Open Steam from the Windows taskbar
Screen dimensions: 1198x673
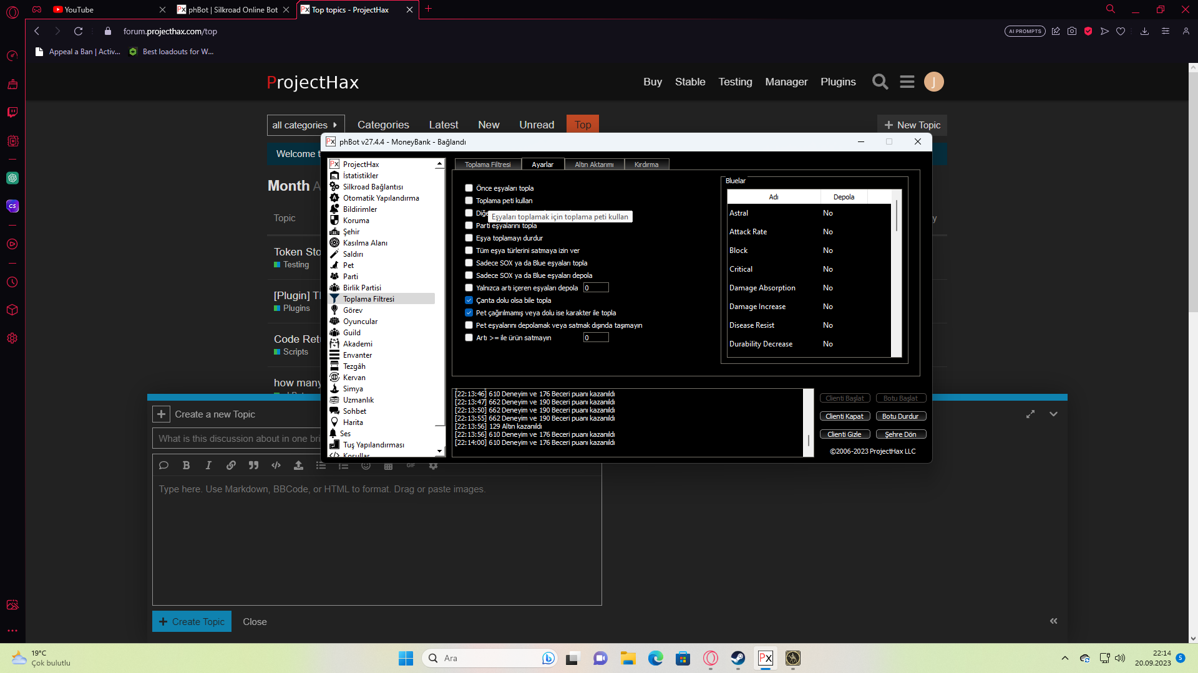pyautogui.click(x=738, y=658)
